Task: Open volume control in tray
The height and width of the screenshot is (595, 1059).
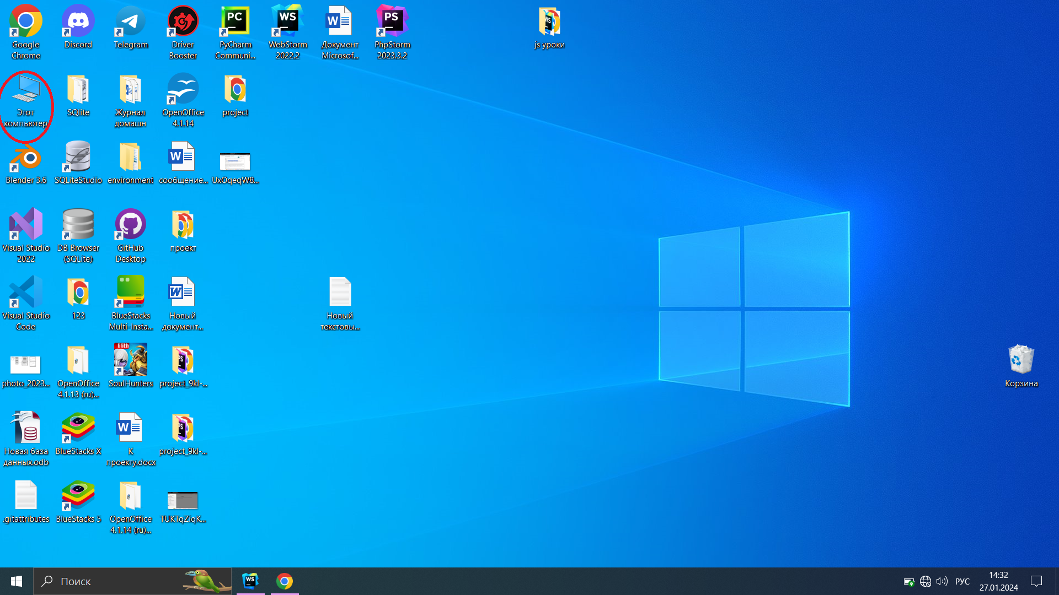Action: click(x=942, y=581)
